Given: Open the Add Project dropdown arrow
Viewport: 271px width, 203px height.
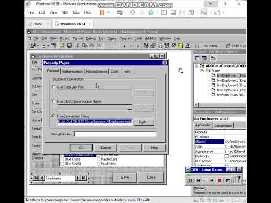Looking at the screenshot, I should [38, 46].
